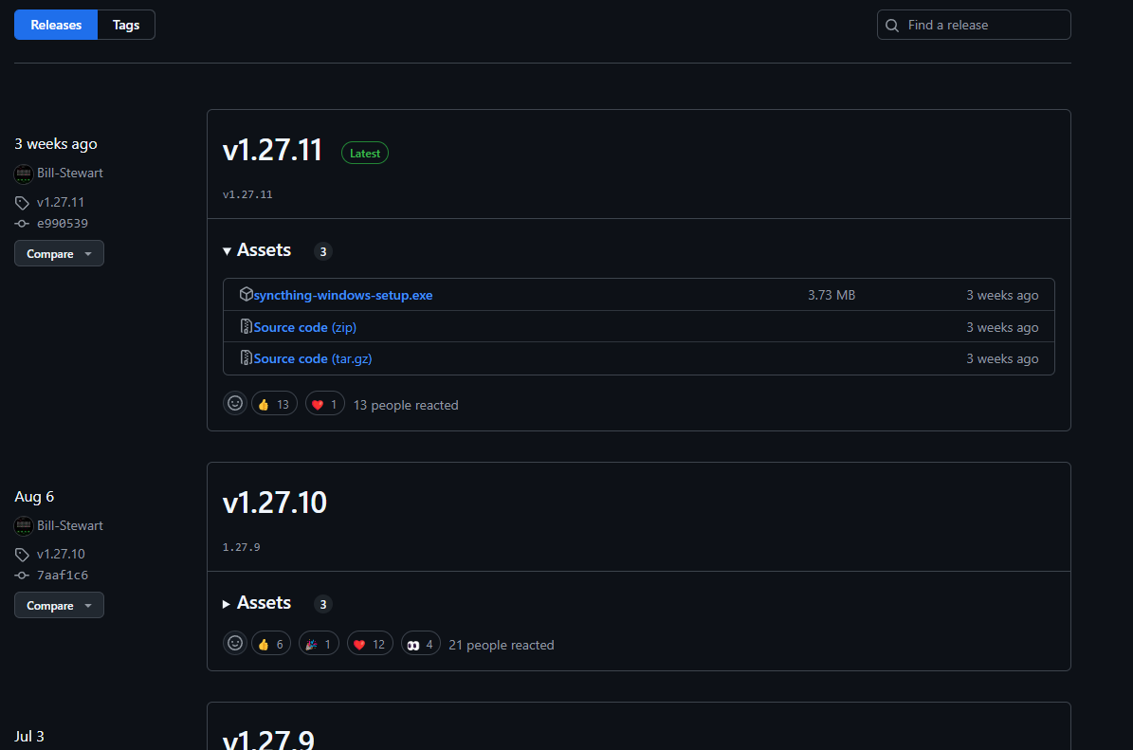The width and height of the screenshot is (1133, 750).
Task: Download the syncthing-windows-setup.exe asset
Action: coord(343,294)
